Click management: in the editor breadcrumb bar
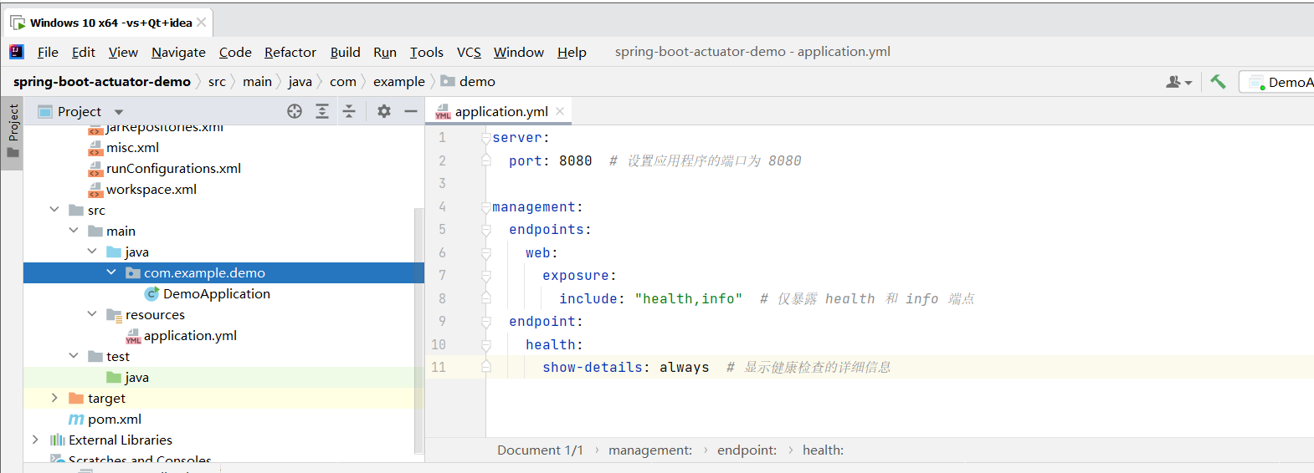The image size is (1314, 473). coord(650,450)
